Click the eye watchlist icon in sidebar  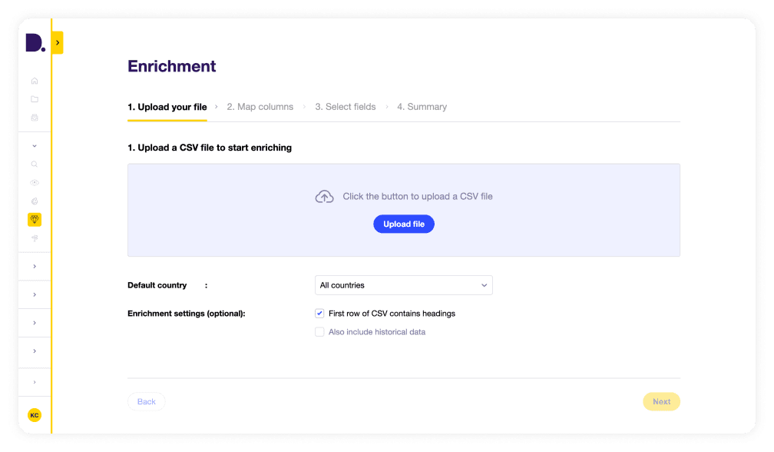click(35, 182)
